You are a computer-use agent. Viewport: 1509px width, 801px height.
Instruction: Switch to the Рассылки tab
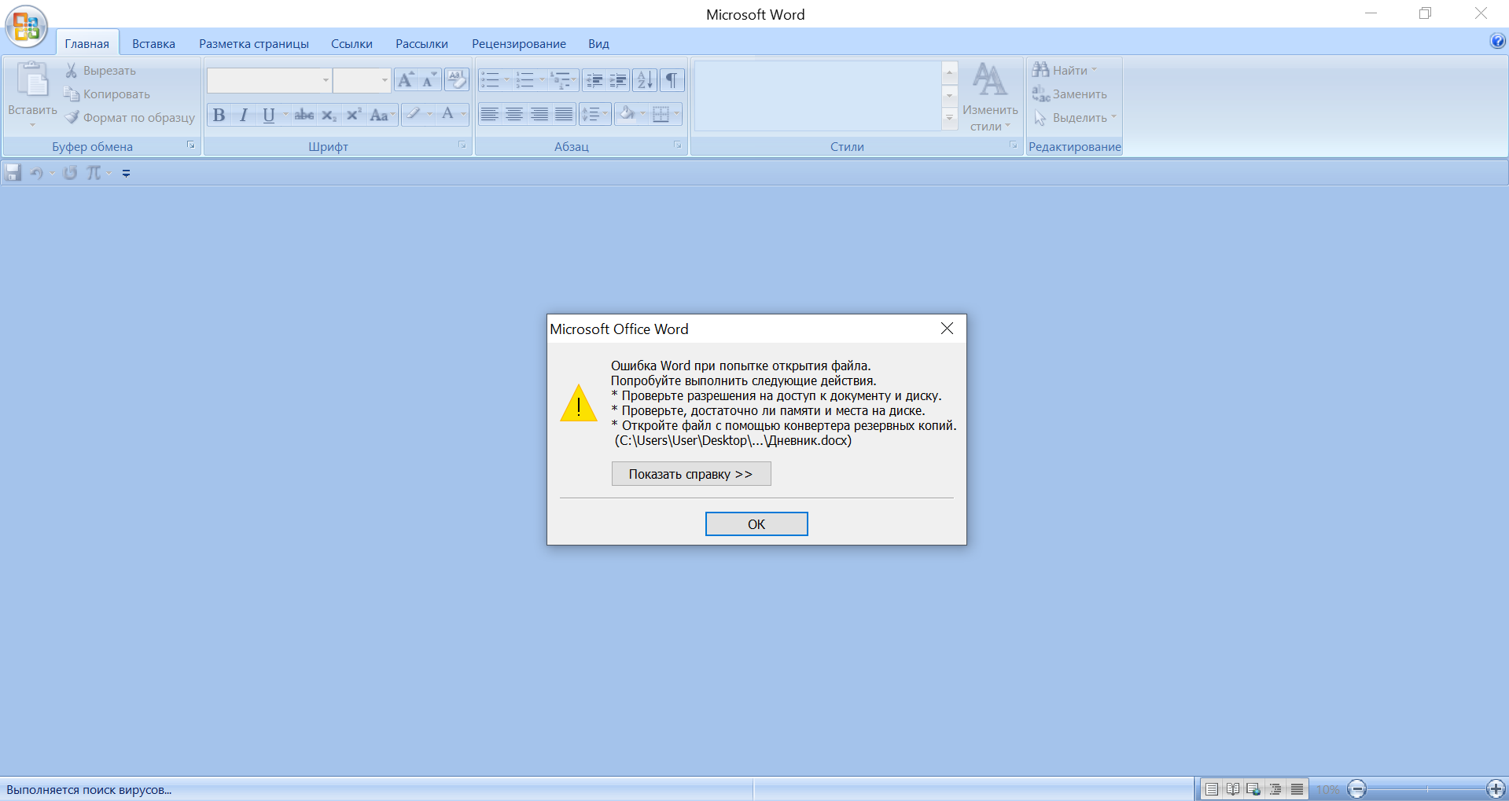(421, 44)
